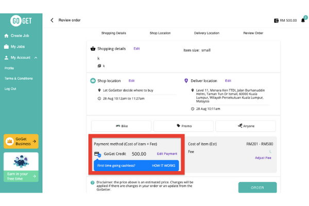Viewport: 309px width, 206px height.
Task: Click the delivery time 28 Aug 10:11am
Action: click(208, 109)
